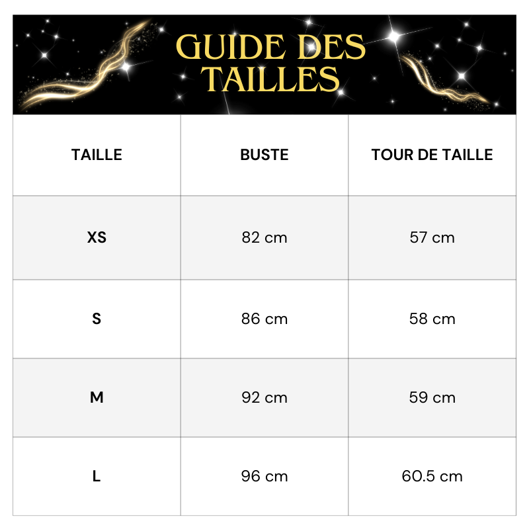Select the 86 cm bust value
This screenshot has width=529, height=529.
[264, 319]
